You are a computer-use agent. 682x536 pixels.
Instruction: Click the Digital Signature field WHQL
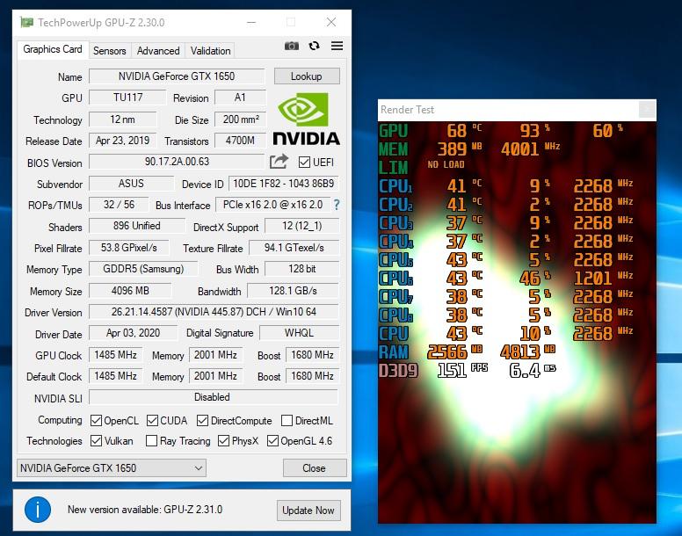[x=299, y=332]
